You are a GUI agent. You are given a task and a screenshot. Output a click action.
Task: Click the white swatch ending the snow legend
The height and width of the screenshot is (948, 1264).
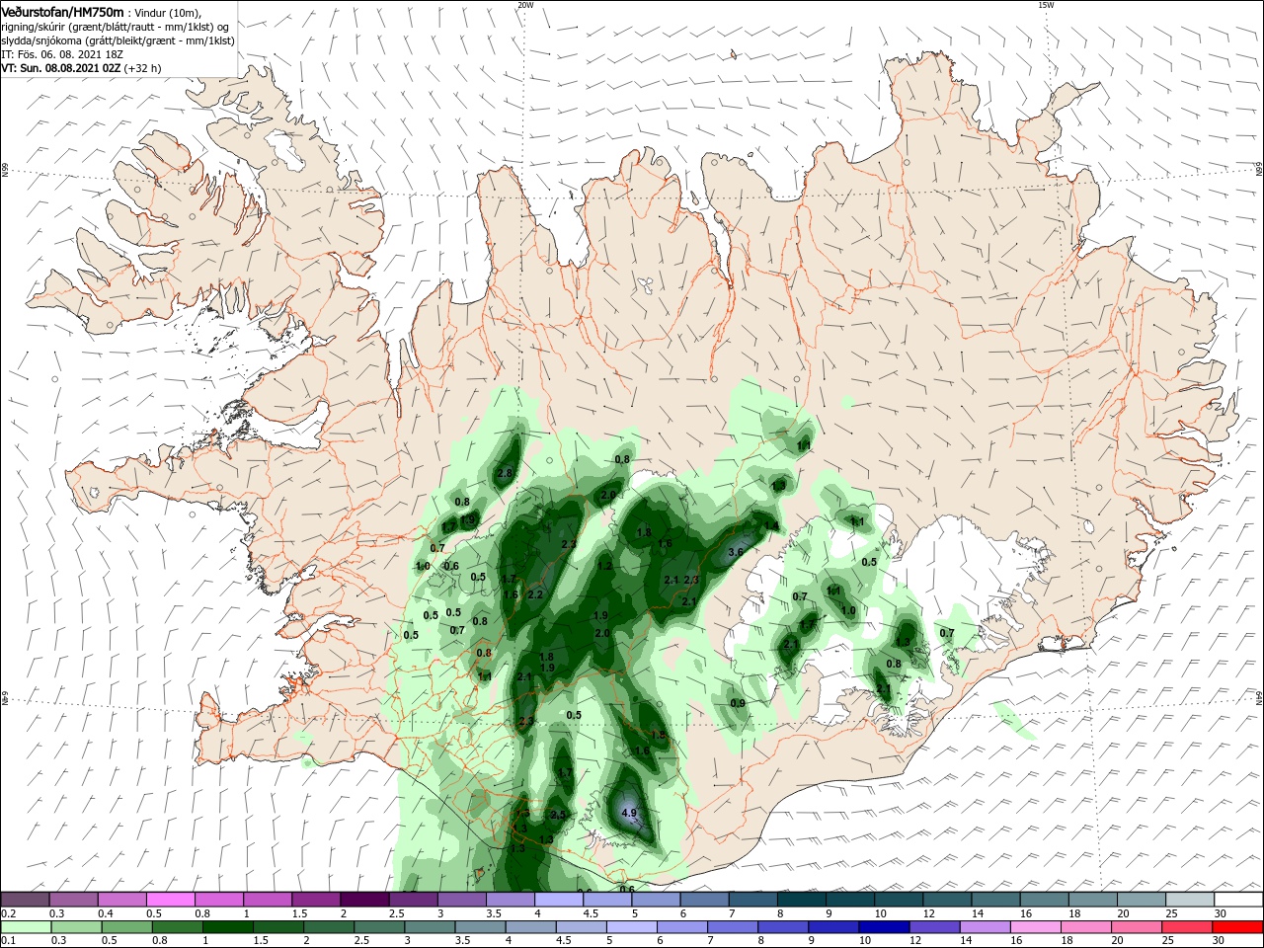pyautogui.click(x=1238, y=900)
